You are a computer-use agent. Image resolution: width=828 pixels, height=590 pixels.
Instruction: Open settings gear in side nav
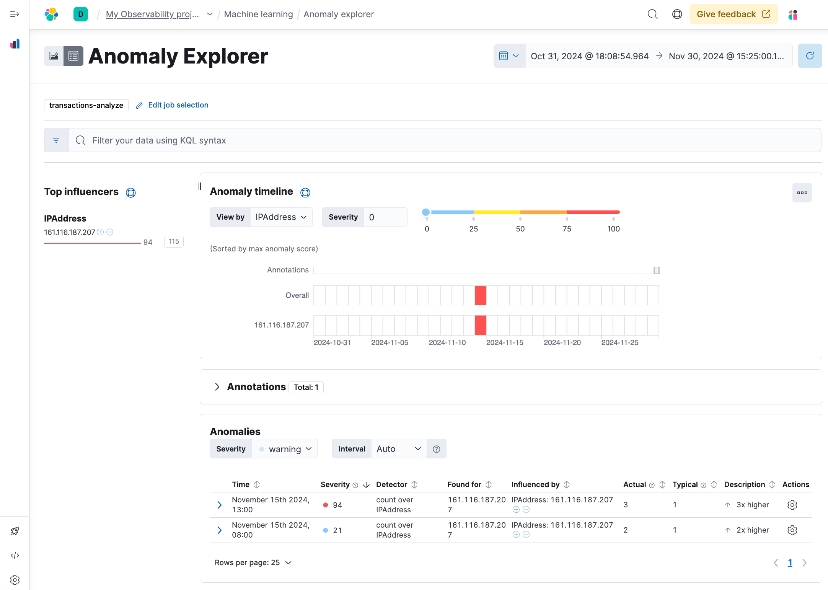point(15,580)
